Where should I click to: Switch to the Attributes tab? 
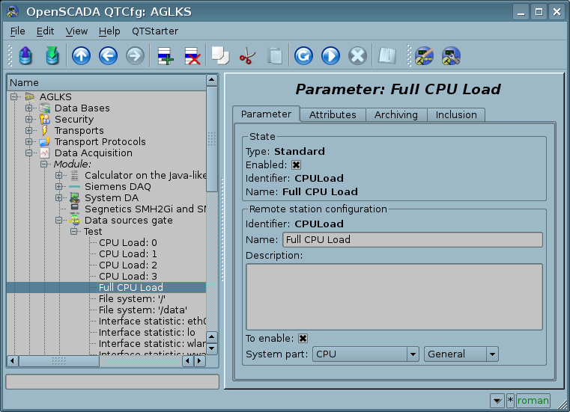coord(333,114)
